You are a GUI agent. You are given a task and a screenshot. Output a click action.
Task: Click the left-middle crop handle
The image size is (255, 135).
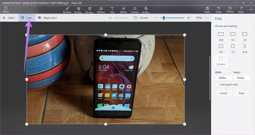tap(27, 80)
